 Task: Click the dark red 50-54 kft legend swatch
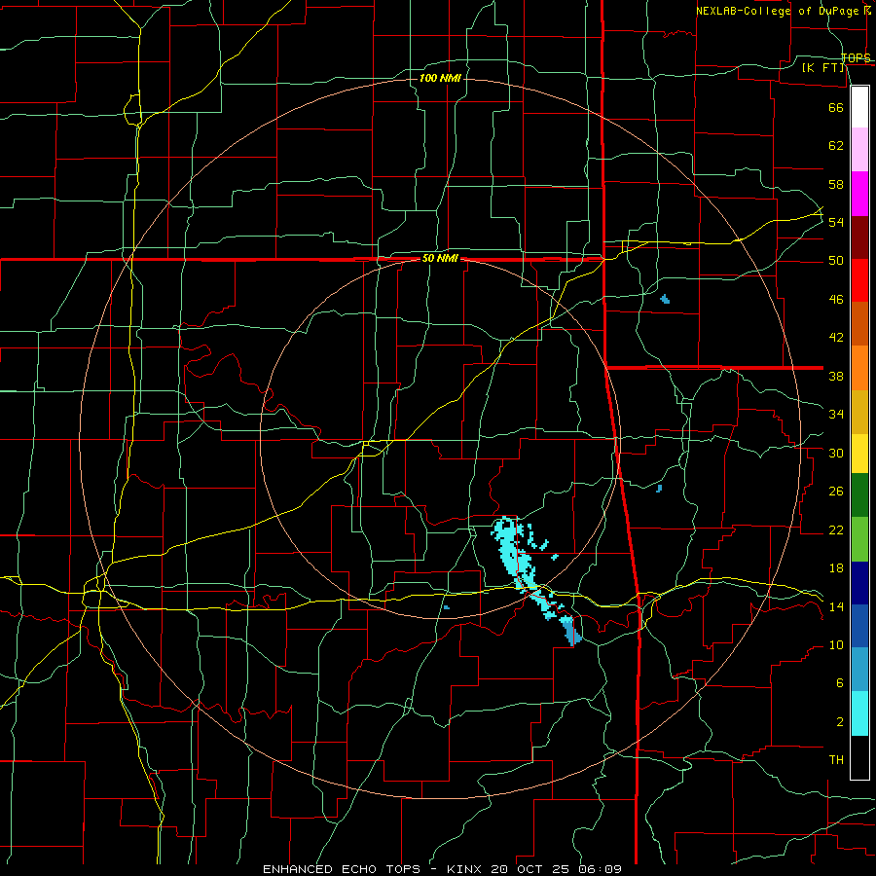click(859, 237)
